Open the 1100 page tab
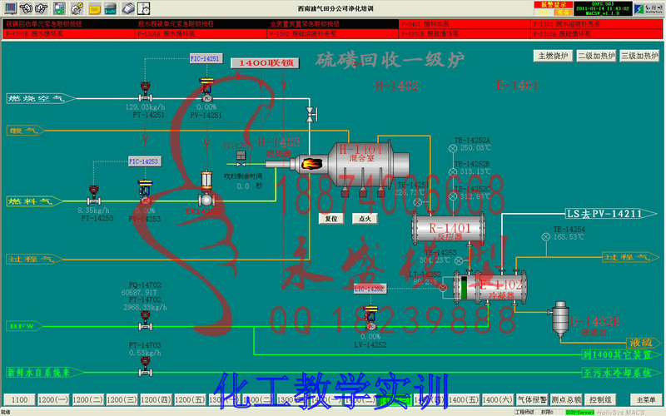Image resolution: width=666 pixels, height=416 pixels. click(19, 400)
